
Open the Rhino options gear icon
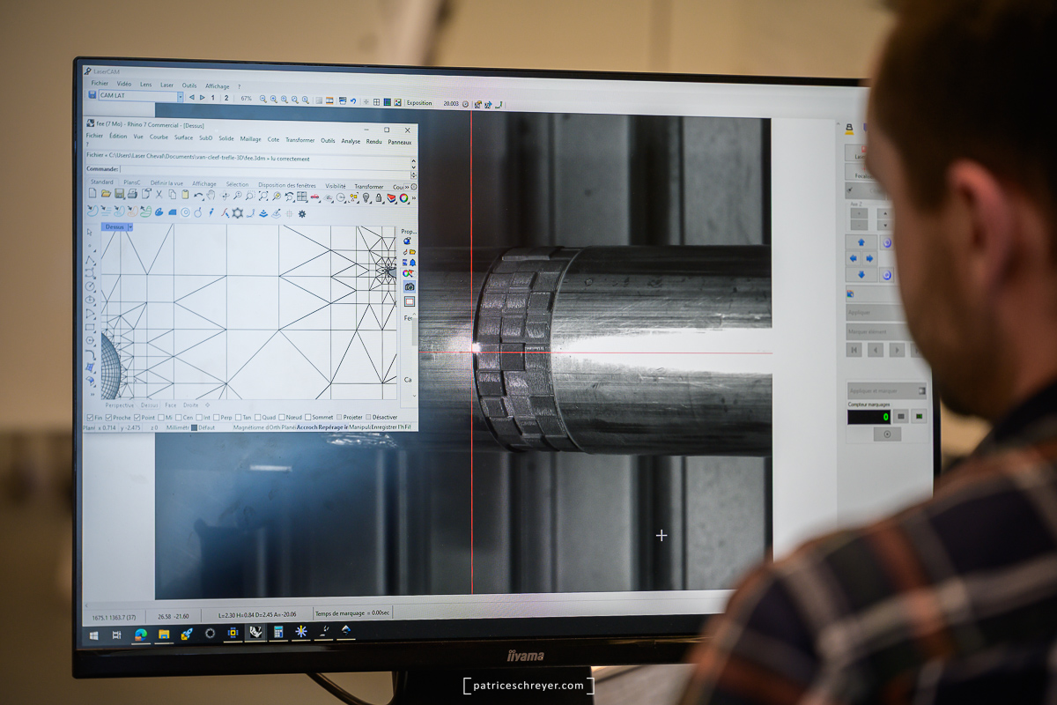point(302,213)
